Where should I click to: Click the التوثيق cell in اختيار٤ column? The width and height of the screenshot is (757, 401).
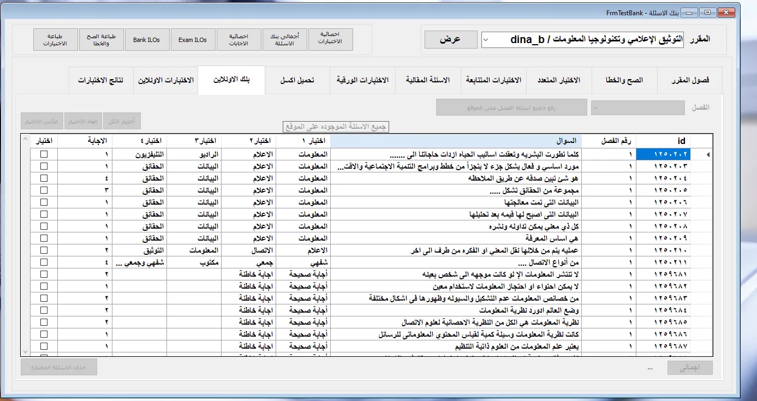point(139,250)
